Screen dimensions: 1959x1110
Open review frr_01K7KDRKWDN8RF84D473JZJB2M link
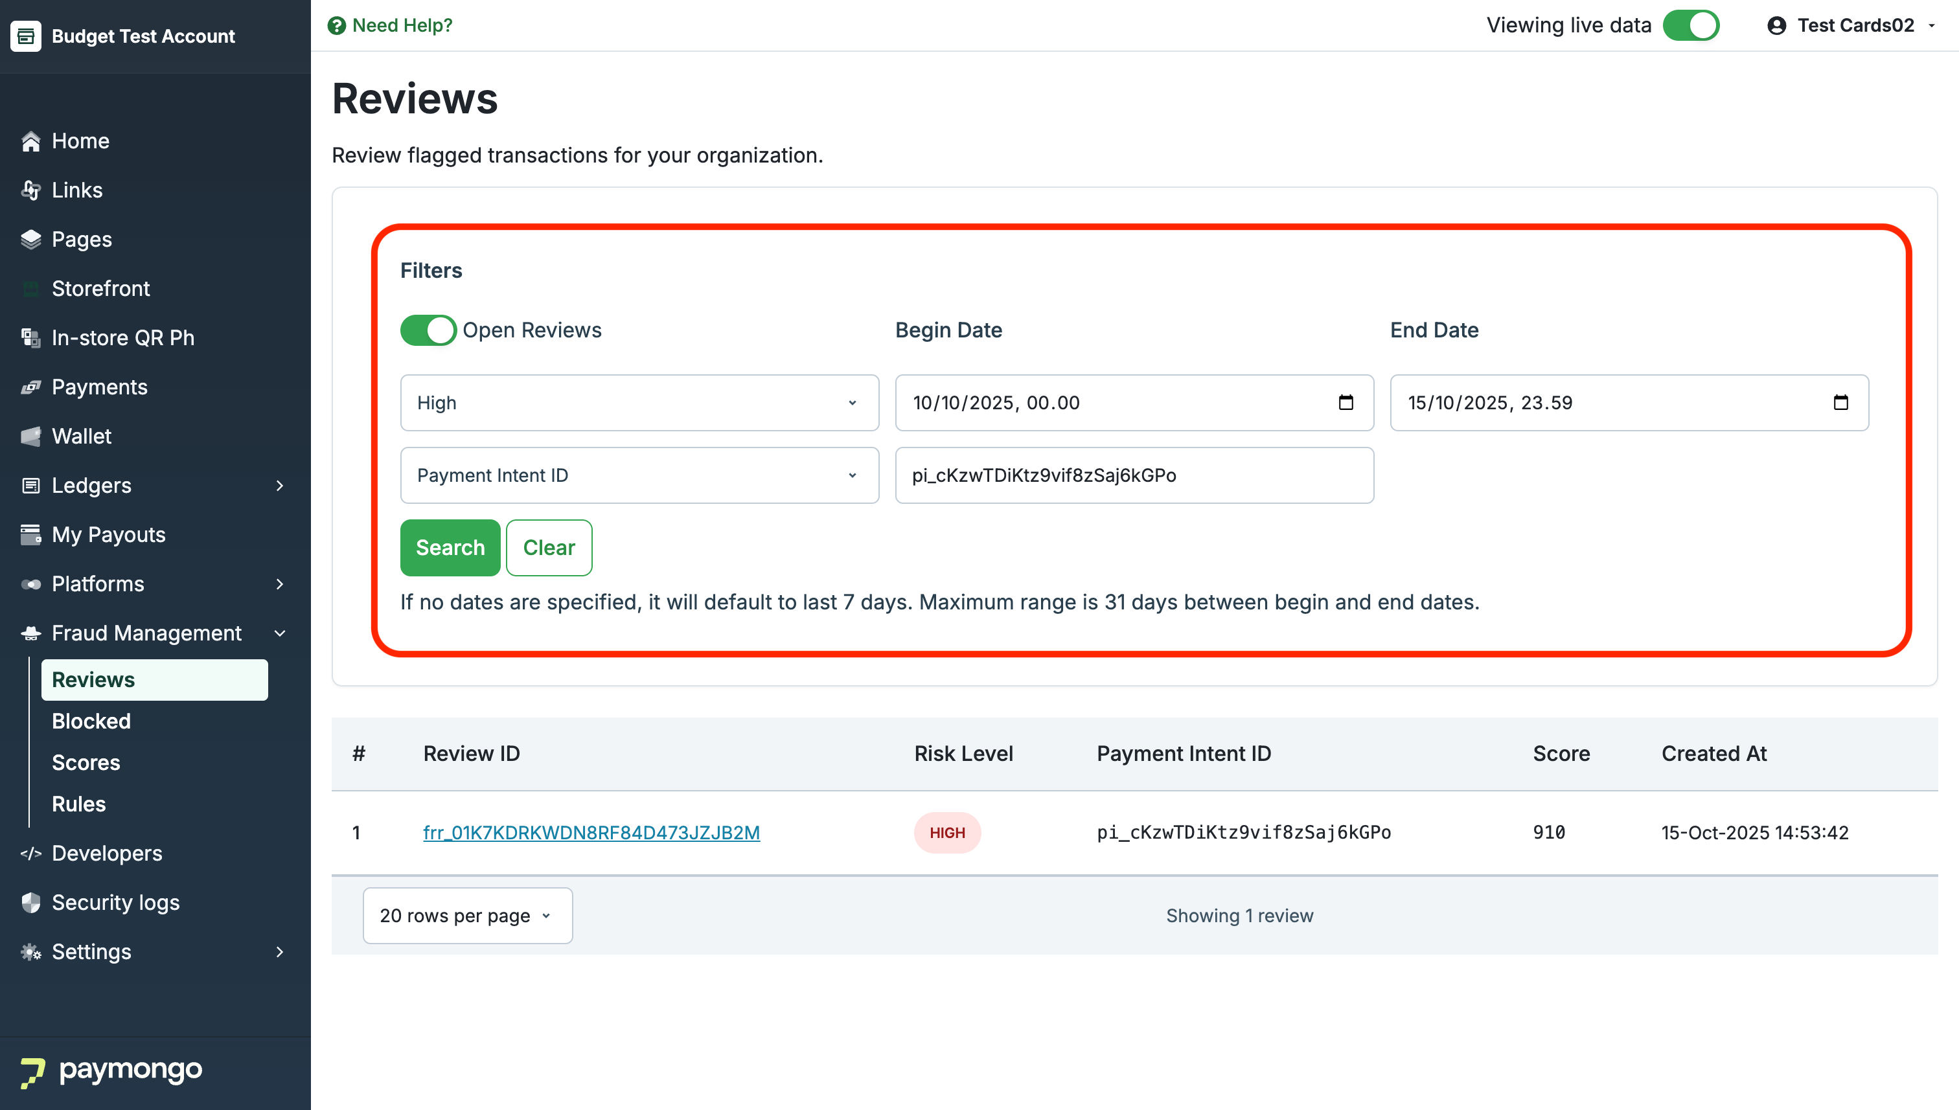click(591, 833)
